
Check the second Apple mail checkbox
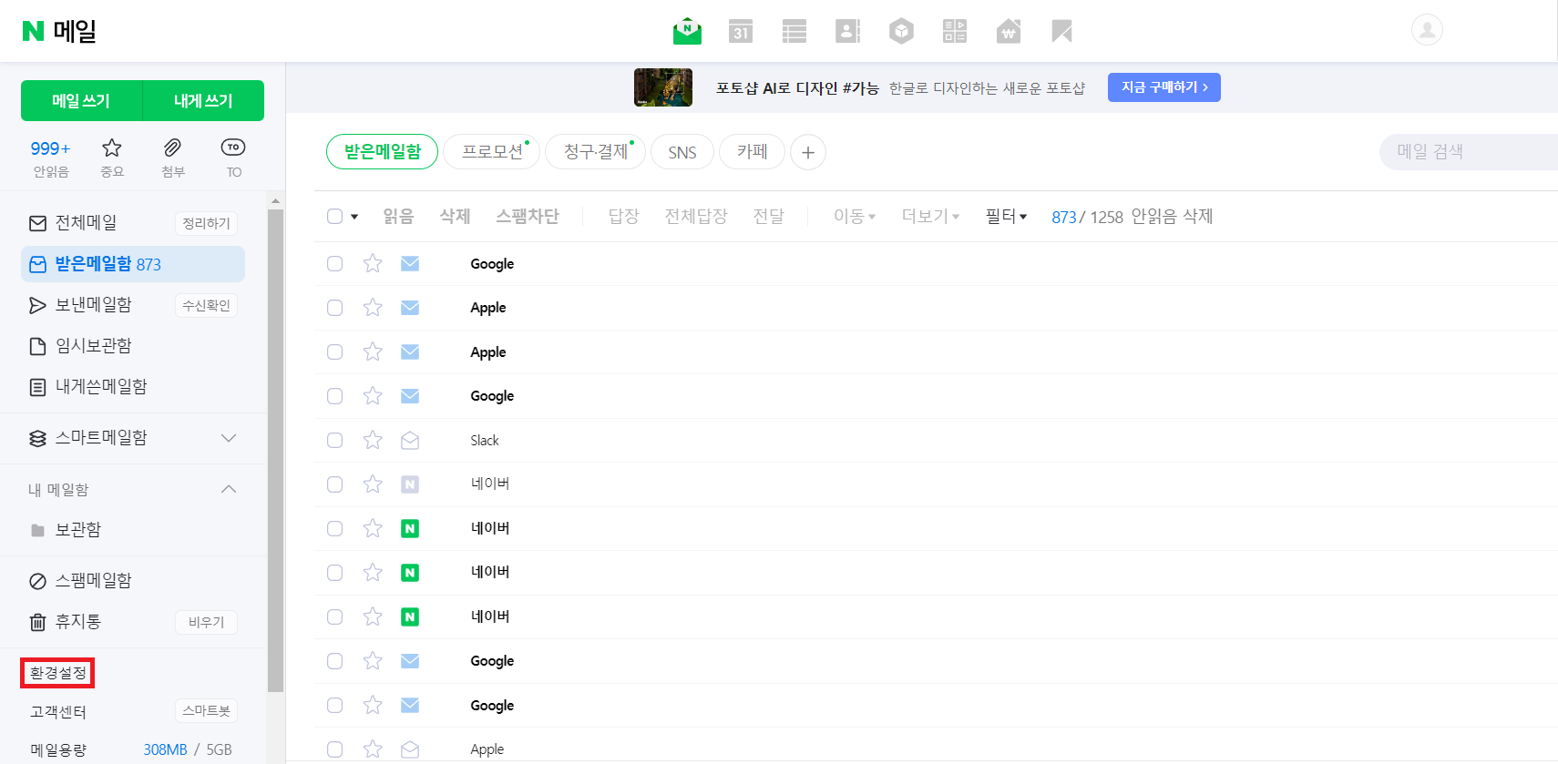(334, 352)
